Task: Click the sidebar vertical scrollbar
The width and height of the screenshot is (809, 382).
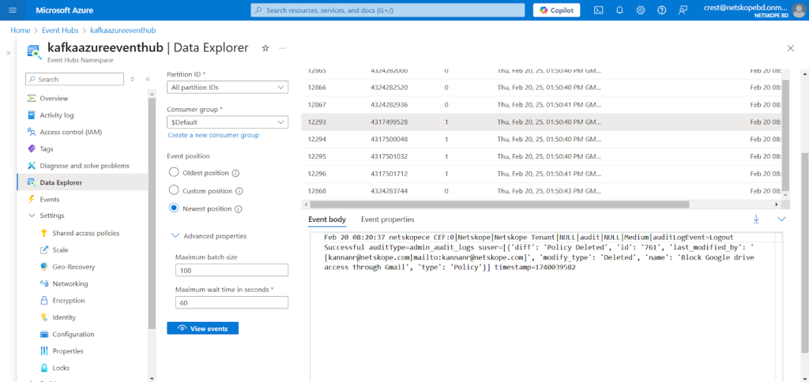Action: (151, 212)
